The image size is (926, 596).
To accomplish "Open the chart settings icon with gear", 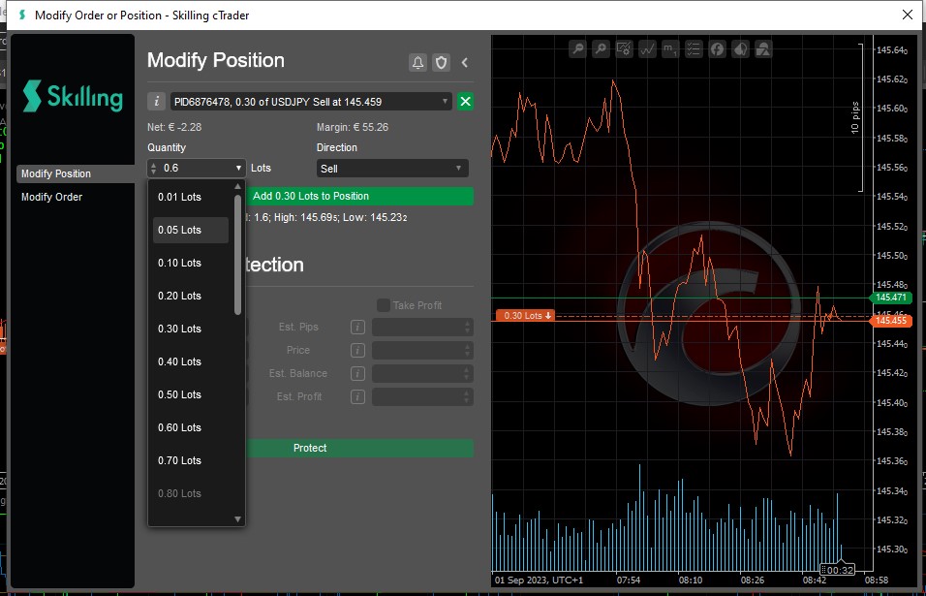I will point(624,49).
